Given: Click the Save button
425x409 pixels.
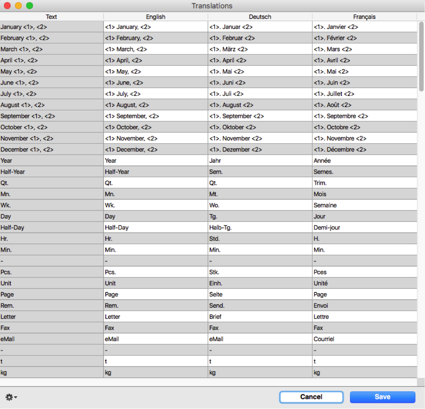Looking at the screenshot, I should (382, 397).
